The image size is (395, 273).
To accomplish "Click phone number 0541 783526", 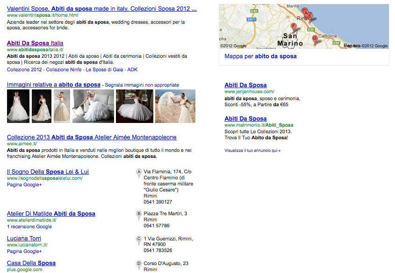I will point(158,250).
